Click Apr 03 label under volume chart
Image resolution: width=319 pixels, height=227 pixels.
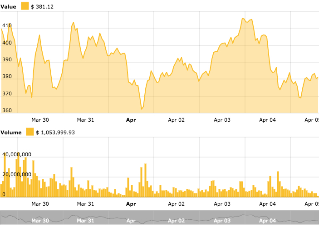[x=222, y=204]
